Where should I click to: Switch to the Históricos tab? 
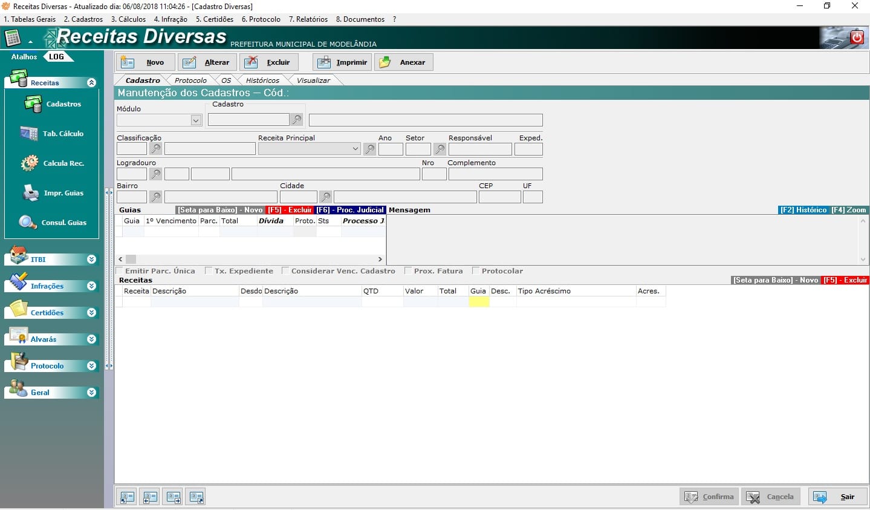pos(262,80)
